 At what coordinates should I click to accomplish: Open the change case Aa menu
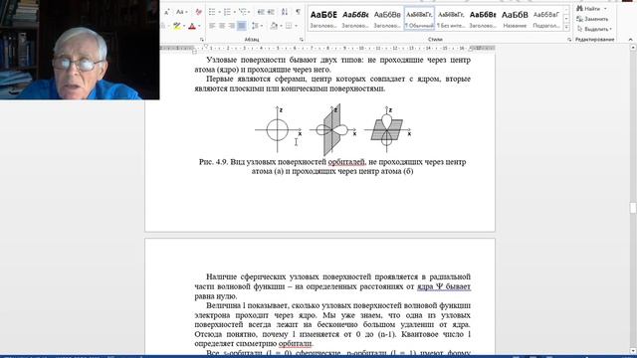(x=181, y=12)
